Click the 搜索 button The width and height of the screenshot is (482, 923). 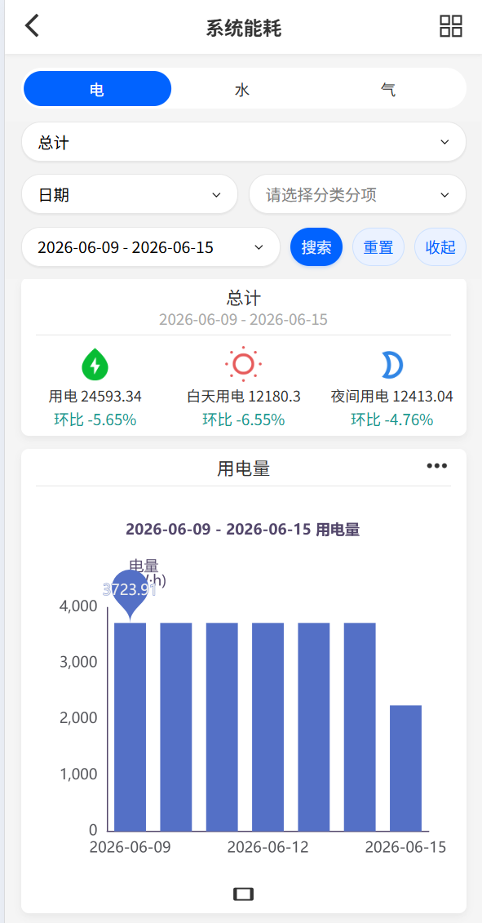(x=316, y=247)
